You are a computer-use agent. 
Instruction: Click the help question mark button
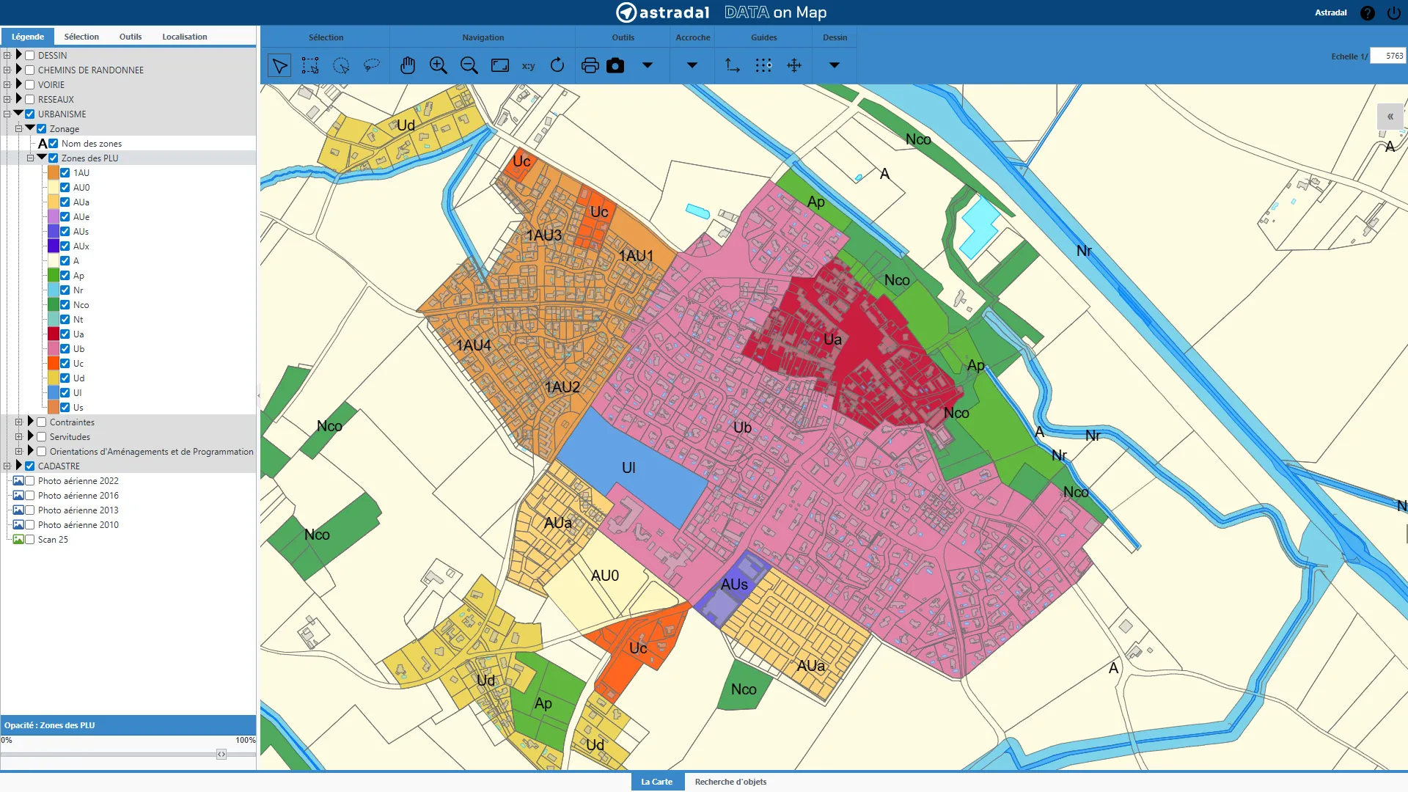(1367, 13)
